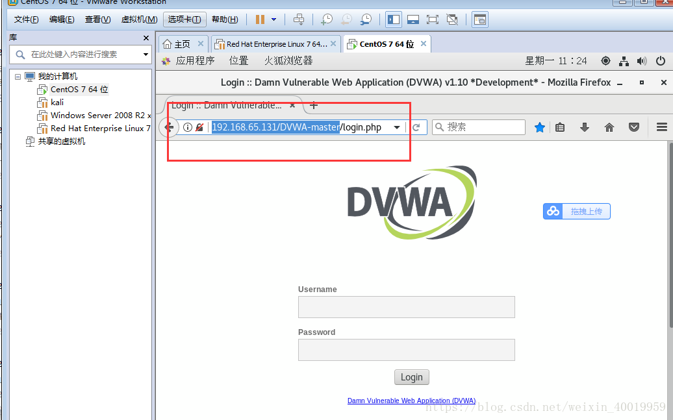Click full screen mode icon

(x=433, y=19)
